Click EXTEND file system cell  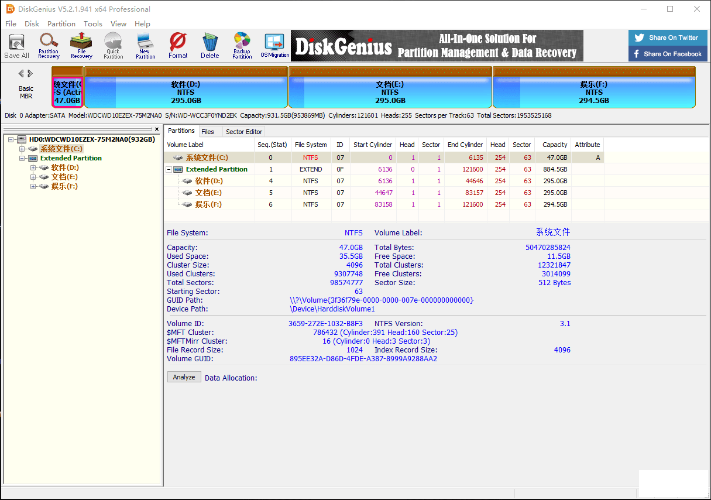click(x=311, y=169)
